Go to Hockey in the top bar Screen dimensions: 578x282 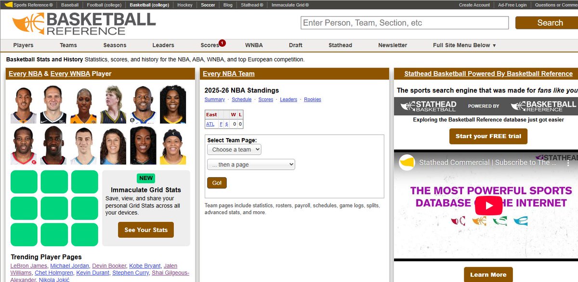pos(185,5)
